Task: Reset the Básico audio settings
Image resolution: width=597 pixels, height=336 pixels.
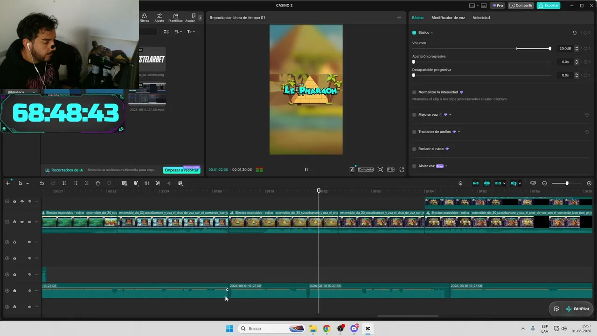Action: [575, 33]
